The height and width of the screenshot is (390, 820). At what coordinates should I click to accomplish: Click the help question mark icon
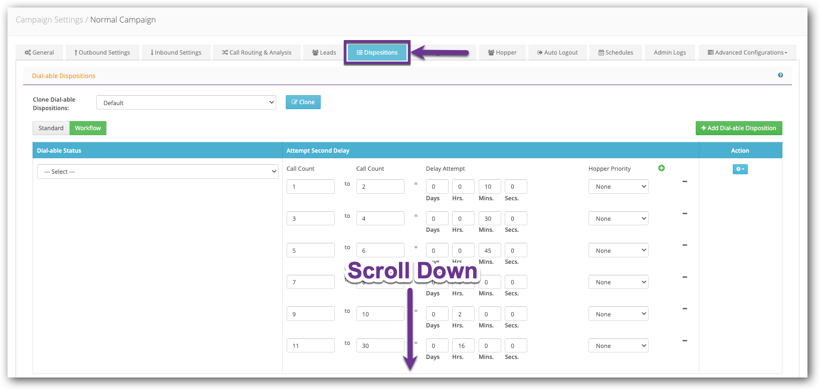click(x=780, y=75)
